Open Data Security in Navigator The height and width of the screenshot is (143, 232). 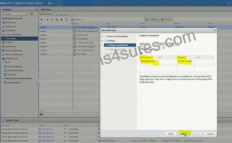click(x=12, y=58)
